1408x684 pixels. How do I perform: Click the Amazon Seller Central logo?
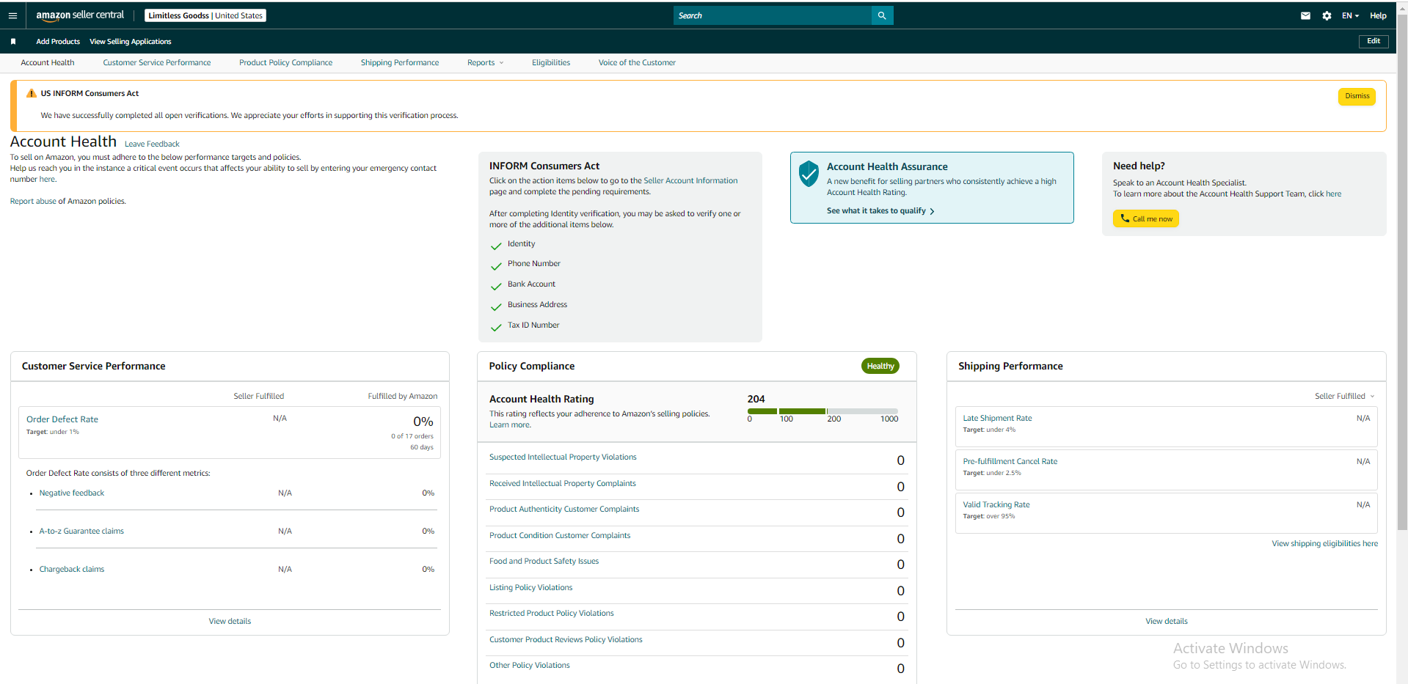coord(80,15)
